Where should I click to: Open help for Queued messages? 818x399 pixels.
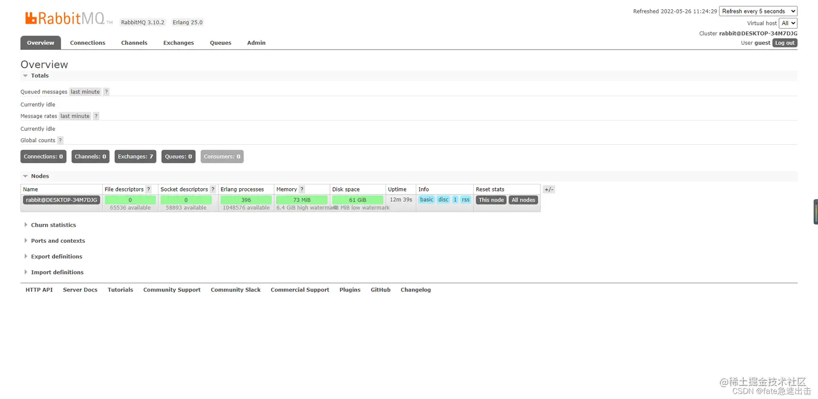[x=106, y=92]
